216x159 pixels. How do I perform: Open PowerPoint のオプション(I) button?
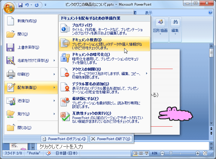(x=64, y=139)
